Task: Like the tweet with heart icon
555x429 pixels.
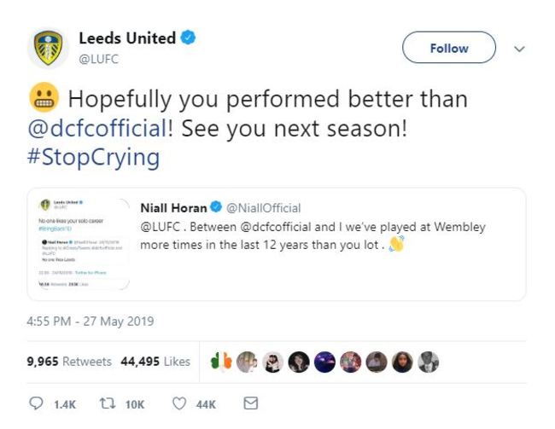Action: [180, 403]
